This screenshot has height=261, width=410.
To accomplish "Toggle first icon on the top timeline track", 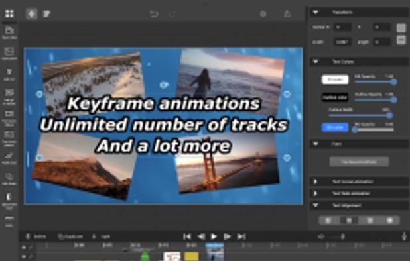I will [23, 247].
